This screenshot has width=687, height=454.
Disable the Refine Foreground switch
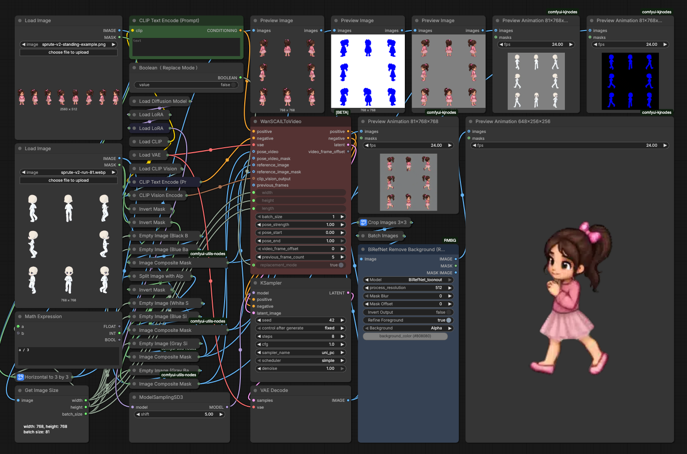tap(408, 320)
